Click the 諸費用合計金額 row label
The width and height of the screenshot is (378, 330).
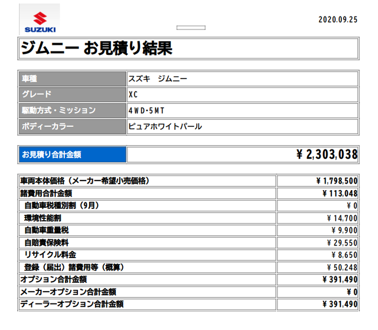click(x=46, y=193)
